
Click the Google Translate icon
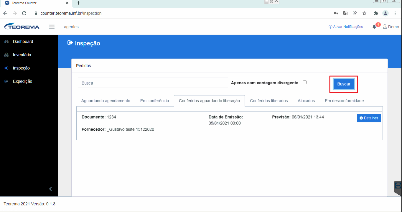(345, 13)
